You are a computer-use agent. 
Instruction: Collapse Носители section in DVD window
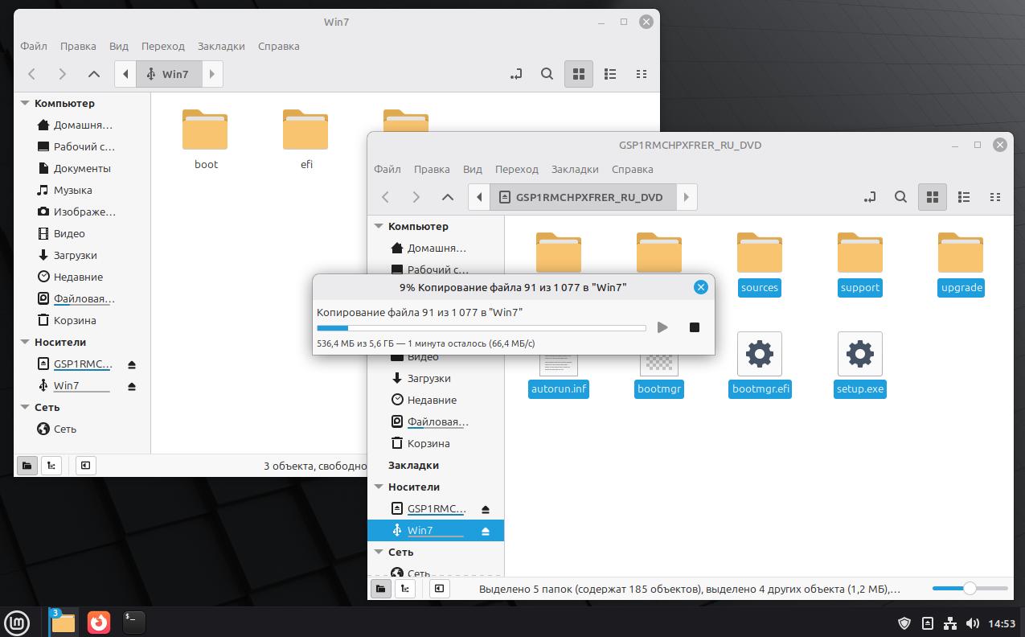coord(379,487)
